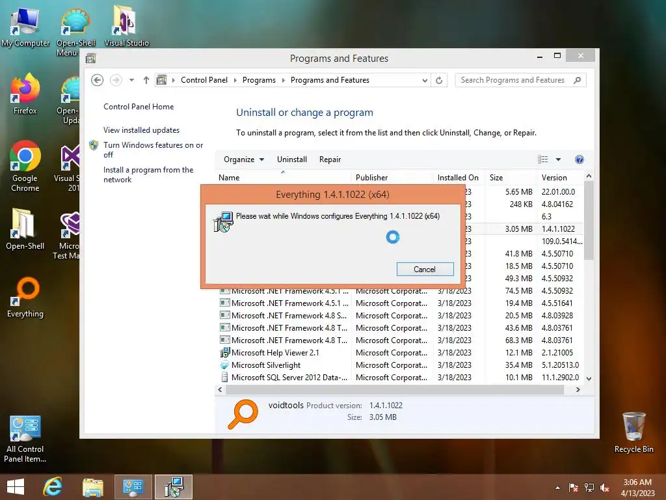The image size is (666, 500).
Task: Click the horizontal scrollbar right arrow
Action: tap(578, 389)
